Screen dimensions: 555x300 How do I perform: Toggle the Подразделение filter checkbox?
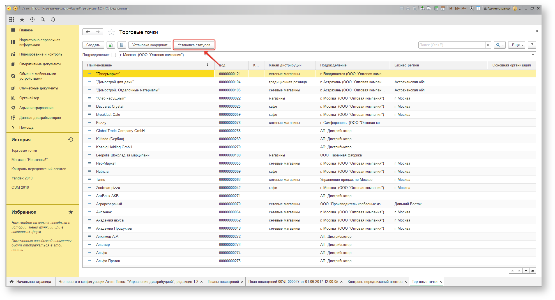114,55
